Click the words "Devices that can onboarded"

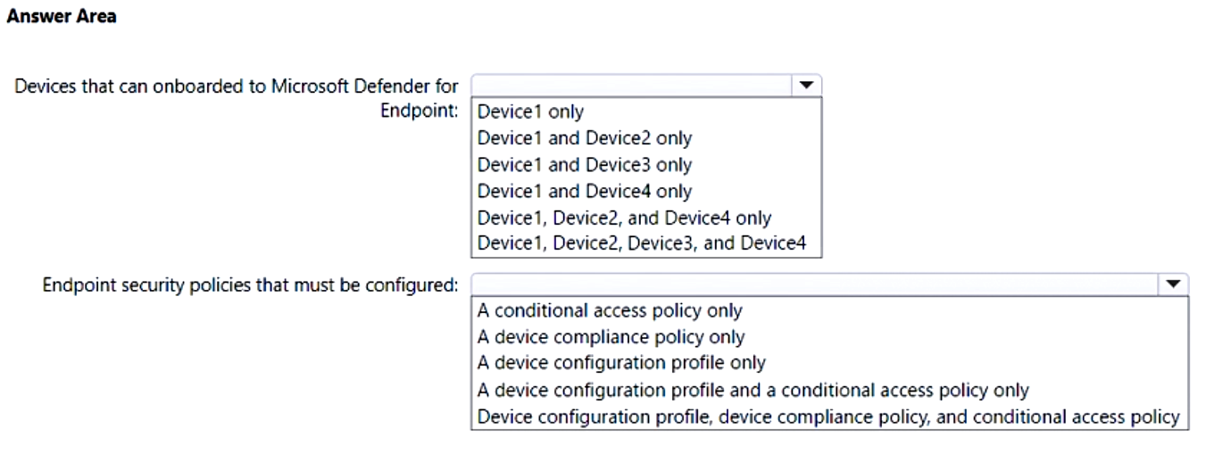[x=114, y=86]
